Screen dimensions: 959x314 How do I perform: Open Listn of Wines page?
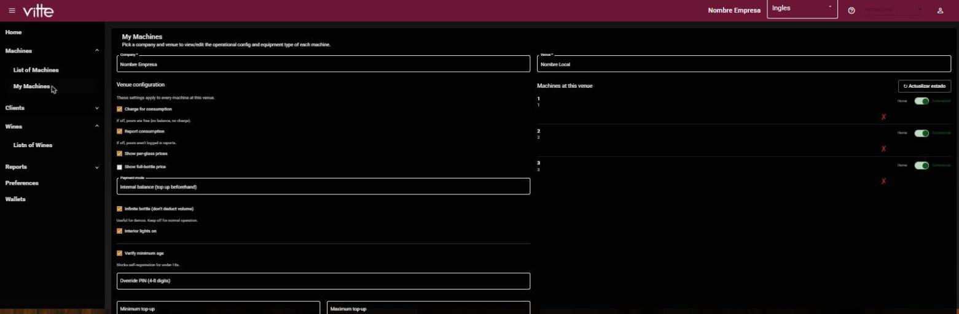coord(33,145)
